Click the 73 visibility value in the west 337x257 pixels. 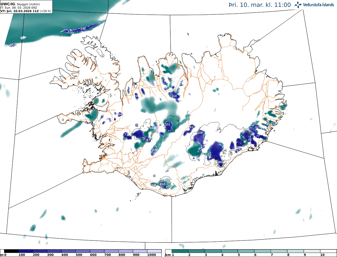126,135
